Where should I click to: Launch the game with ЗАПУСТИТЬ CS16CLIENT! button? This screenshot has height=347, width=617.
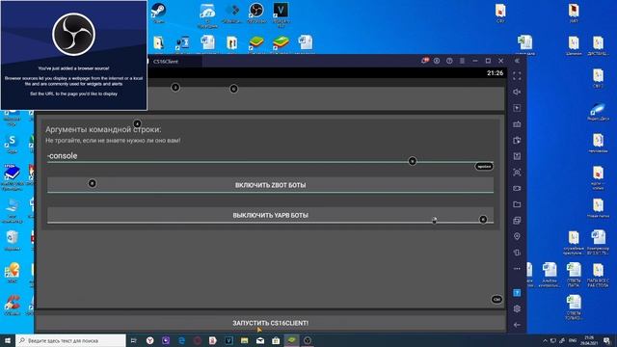270,323
